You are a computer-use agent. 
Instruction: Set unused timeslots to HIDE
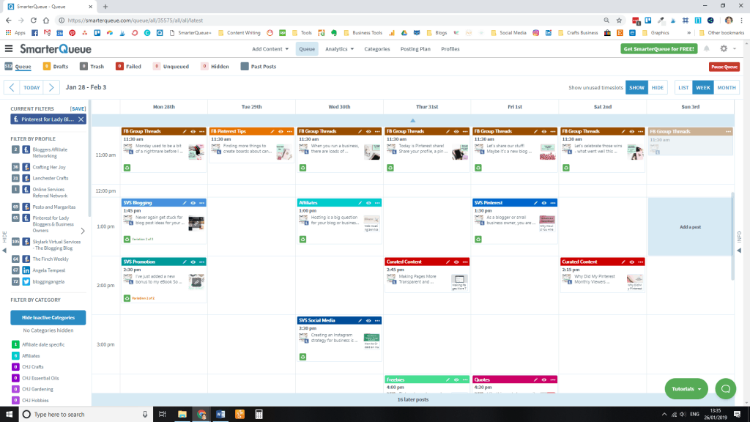(658, 88)
